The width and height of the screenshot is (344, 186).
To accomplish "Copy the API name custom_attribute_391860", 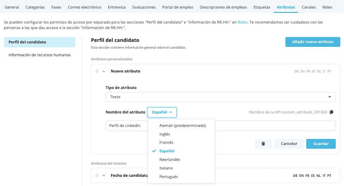I will (331, 112).
